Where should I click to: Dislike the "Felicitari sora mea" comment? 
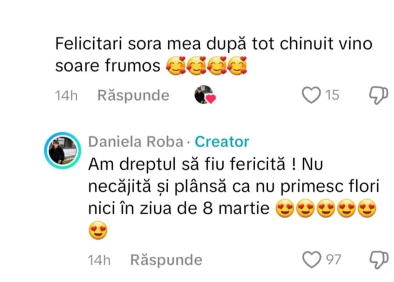(x=378, y=95)
